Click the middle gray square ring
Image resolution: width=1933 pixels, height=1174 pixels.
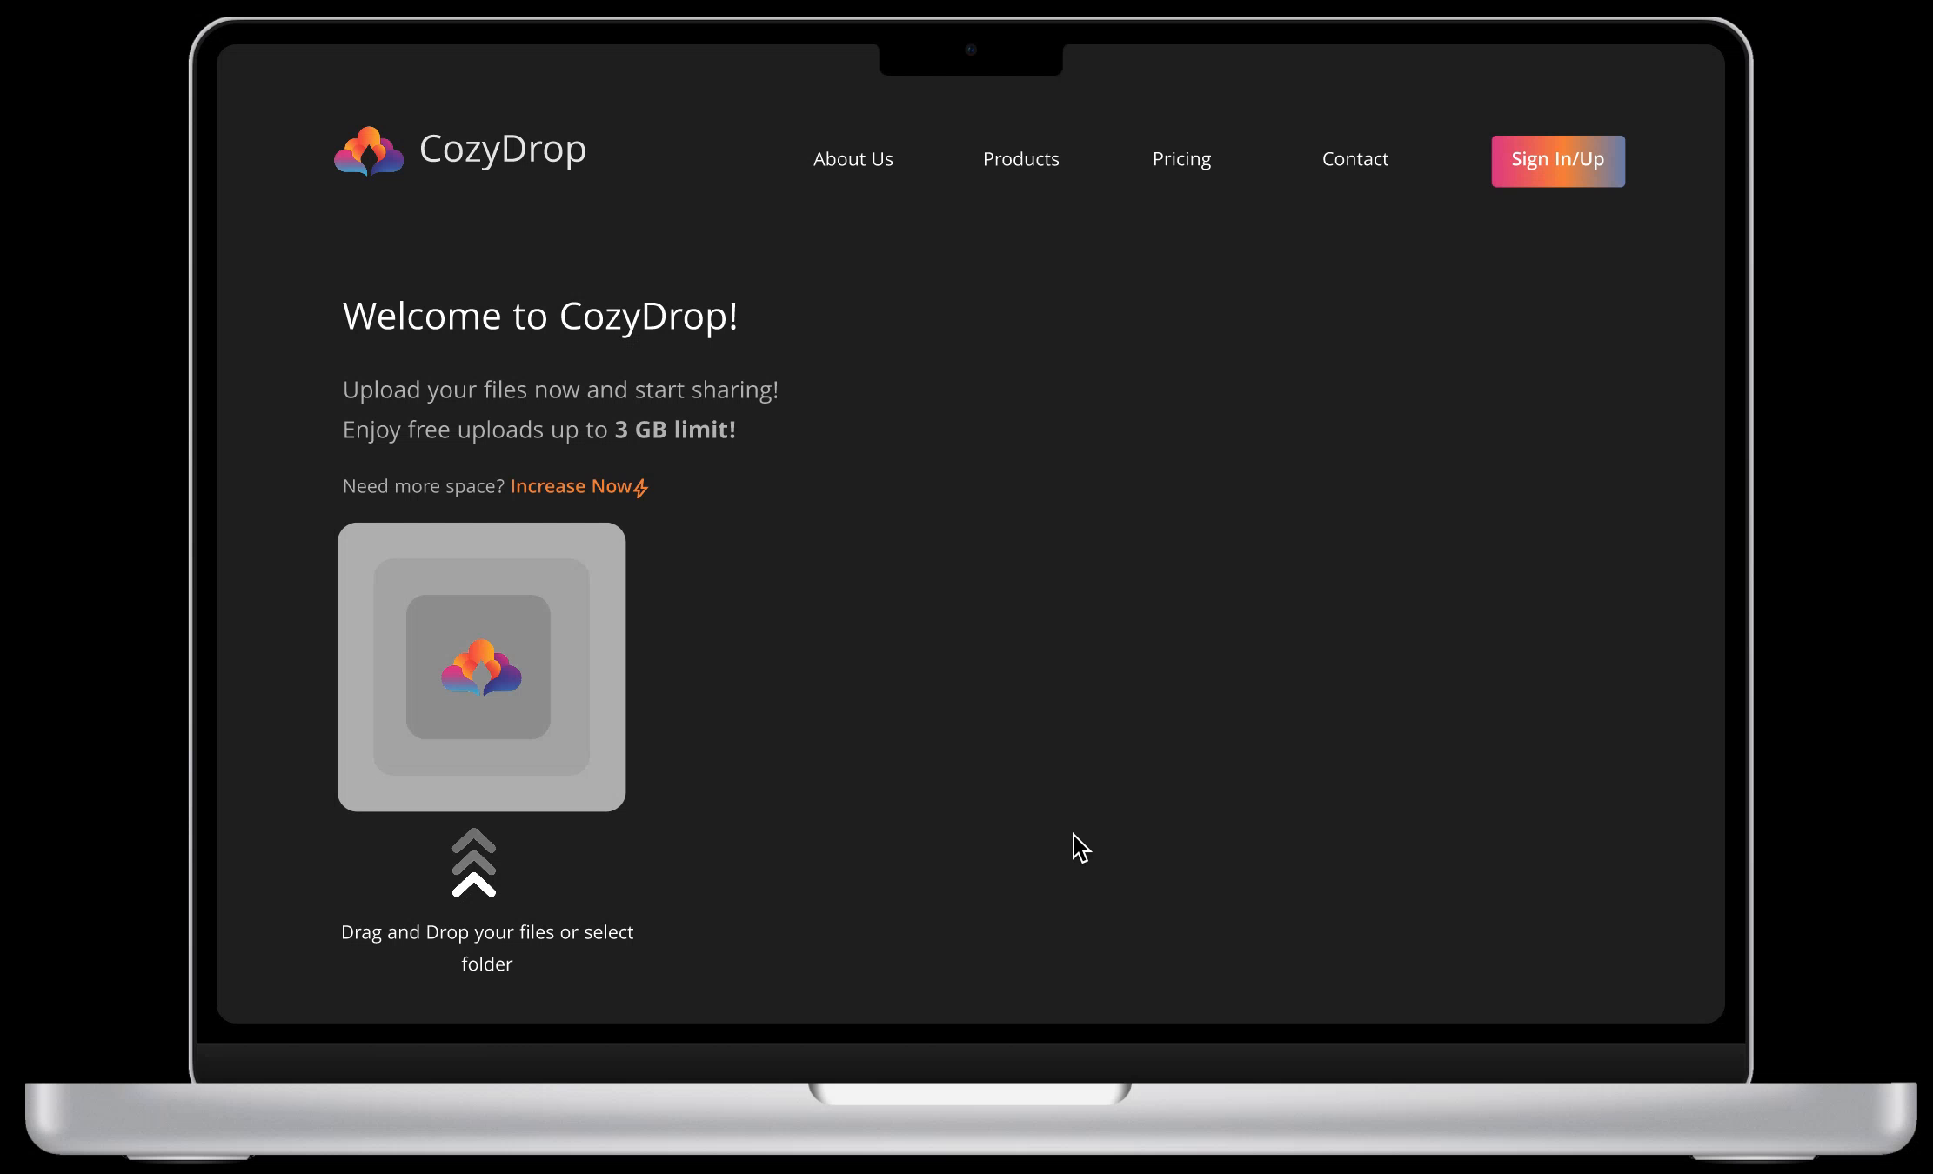(390, 667)
